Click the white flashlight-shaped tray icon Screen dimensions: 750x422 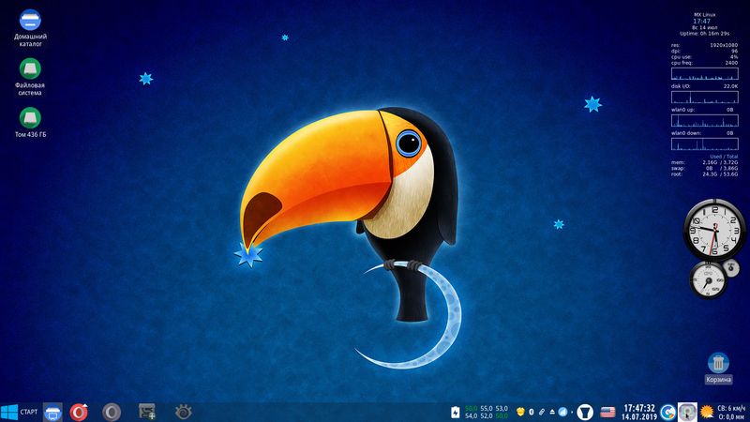pyautogui.click(x=584, y=412)
